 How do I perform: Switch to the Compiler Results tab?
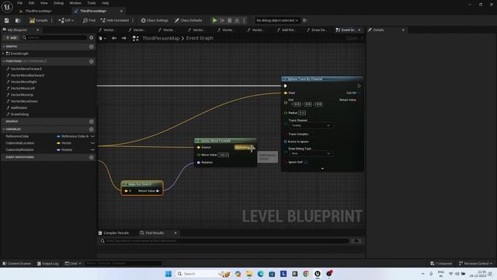point(113,233)
